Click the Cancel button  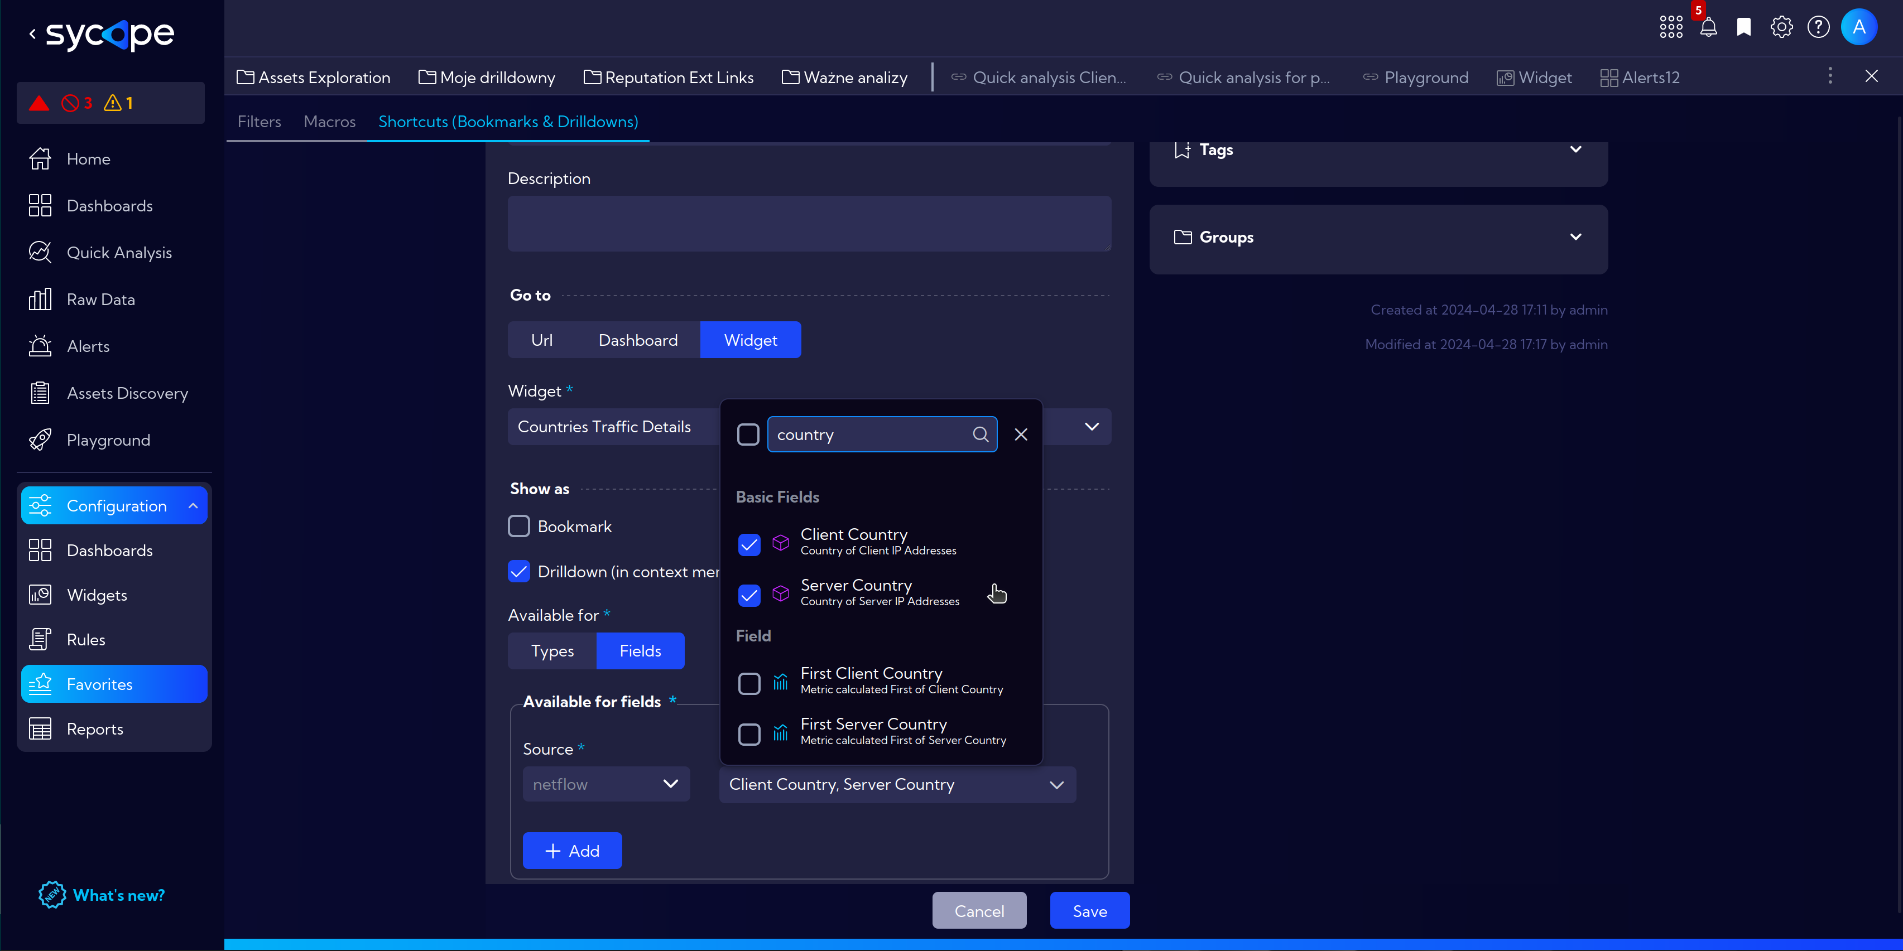979,911
